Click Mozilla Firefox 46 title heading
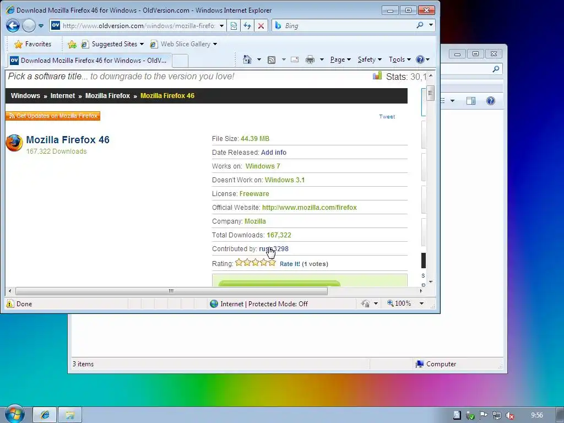This screenshot has width=564, height=423. (x=68, y=140)
